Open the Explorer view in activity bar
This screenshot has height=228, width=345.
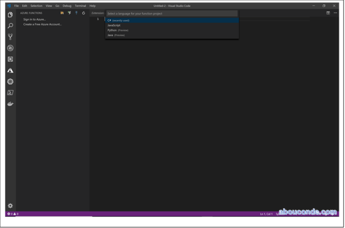10,15
